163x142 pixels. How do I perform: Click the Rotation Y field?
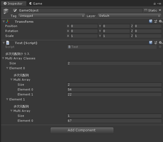[x=116, y=31]
